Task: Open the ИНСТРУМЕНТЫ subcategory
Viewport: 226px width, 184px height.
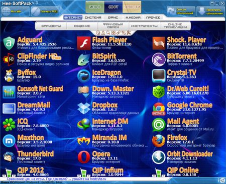Action: tap(144, 26)
